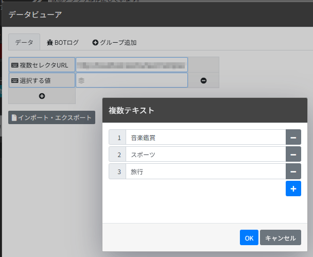
Task: Select the スポーツ text input
Action: click(x=205, y=155)
